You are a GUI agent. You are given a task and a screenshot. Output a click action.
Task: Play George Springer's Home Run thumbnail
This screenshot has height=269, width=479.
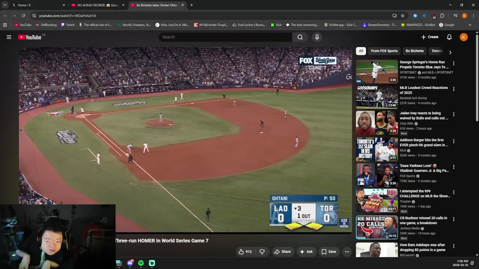(x=377, y=72)
